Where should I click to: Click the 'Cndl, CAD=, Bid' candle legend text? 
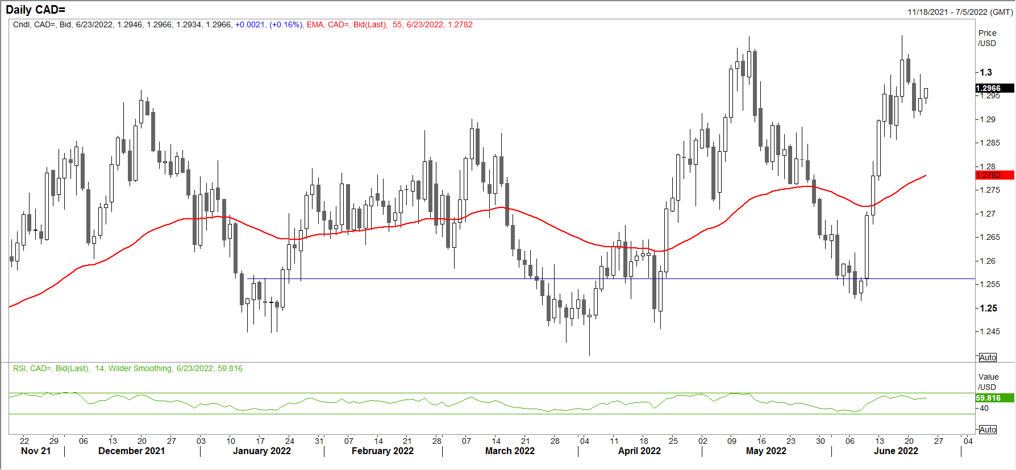(x=43, y=24)
